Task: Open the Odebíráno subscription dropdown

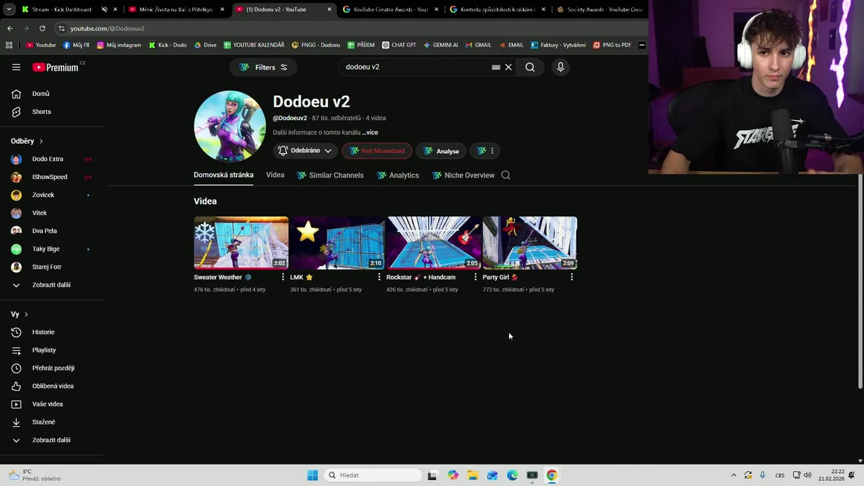Action: pos(305,151)
